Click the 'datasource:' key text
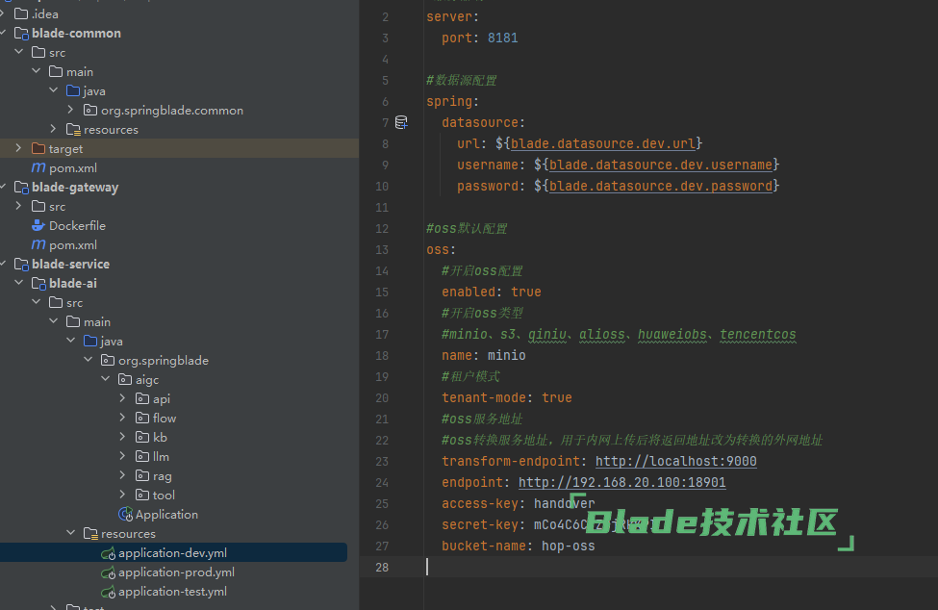The image size is (938, 610). click(483, 122)
